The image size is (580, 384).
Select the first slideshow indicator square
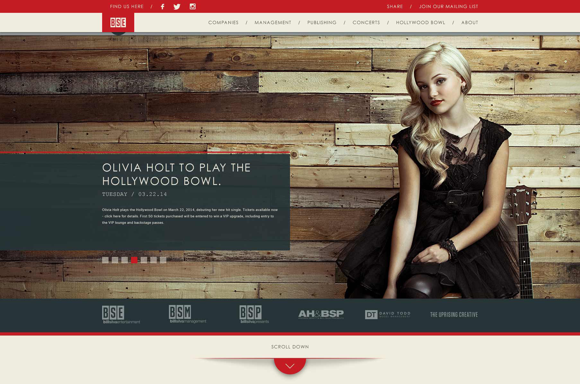point(105,260)
